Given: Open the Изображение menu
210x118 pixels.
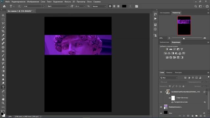Looking at the screenshot, I should point(33,2).
